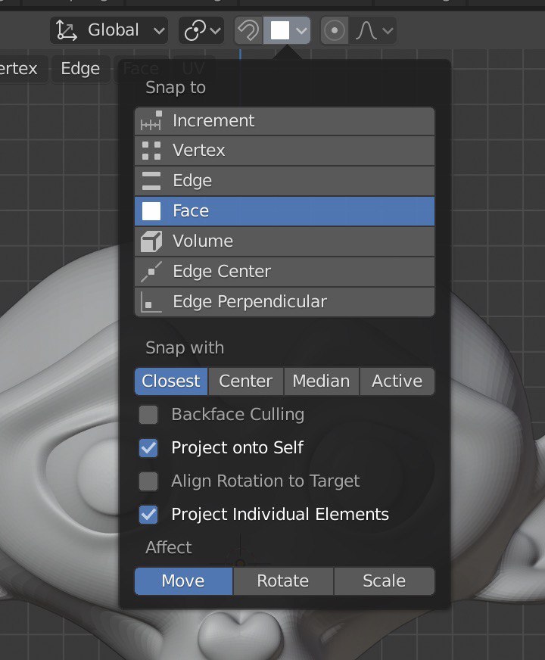Open the pivot point dropdown
The image size is (545, 660).
pyautogui.click(x=201, y=30)
